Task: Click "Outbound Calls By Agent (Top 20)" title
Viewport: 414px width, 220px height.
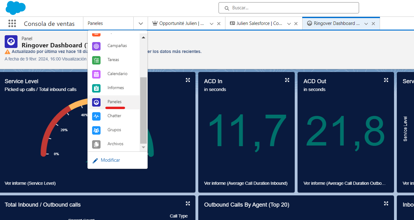Action: pyautogui.click(x=247, y=205)
